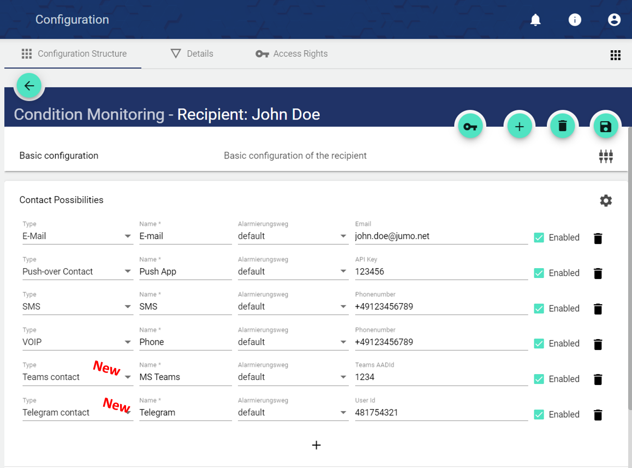Viewport: 632px width, 468px height.
Task: Click the Email field containing john.doe@jumo.net
Action: click(x=440, y=236)
